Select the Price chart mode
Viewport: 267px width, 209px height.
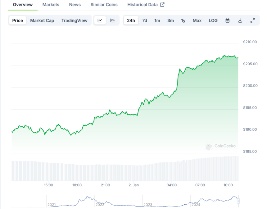click(18, 20)
